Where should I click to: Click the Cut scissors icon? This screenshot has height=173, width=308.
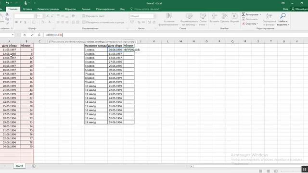[7, 14]
